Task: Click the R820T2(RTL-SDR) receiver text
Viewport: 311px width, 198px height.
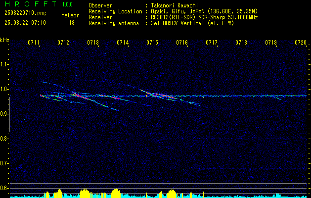Action: coord(204,17)
